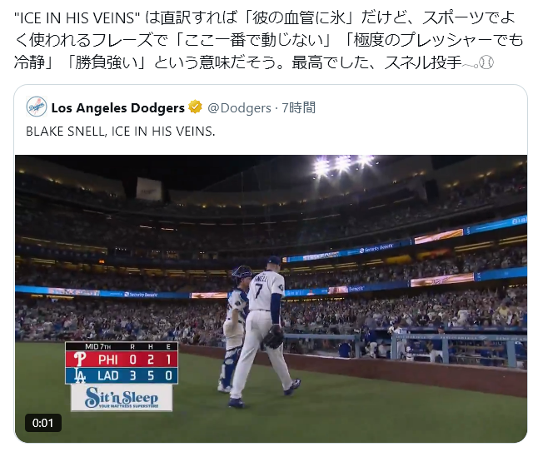Click the PHI score row on scoreboard
Screen dimensions: 543x452
tap(122, 360)
